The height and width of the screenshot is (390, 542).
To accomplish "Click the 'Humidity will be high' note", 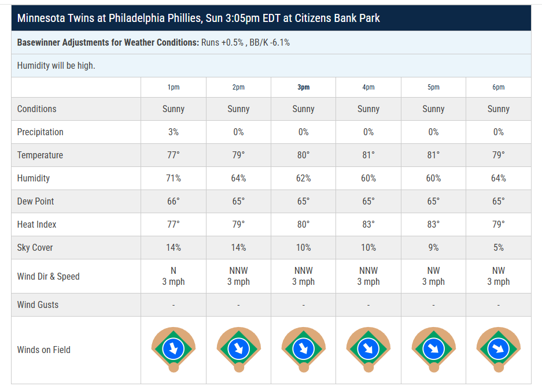I will (x=56, y=66).
